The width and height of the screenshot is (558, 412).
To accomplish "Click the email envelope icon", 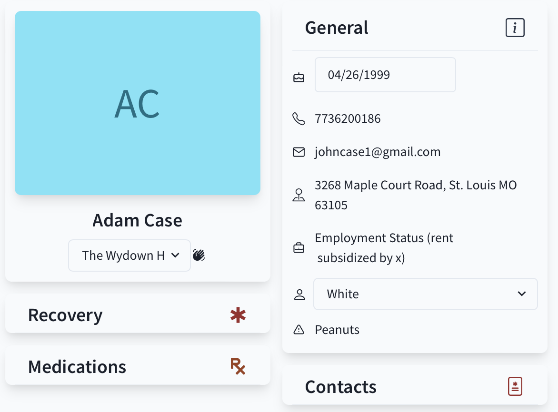I will [x=299, y=152].
